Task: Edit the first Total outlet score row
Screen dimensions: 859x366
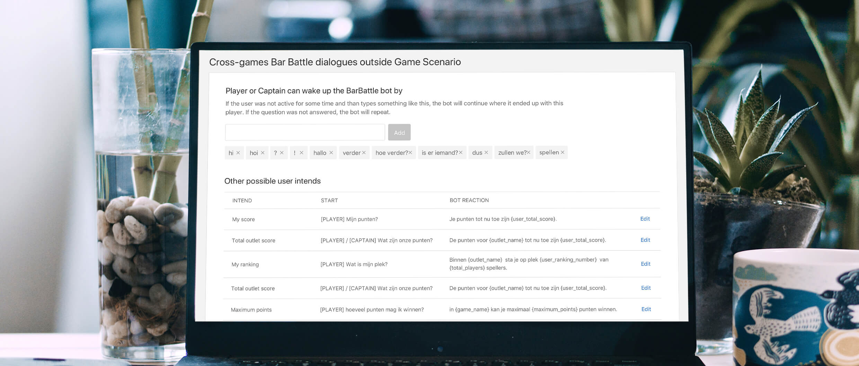Action: click(x=645, y=240)
